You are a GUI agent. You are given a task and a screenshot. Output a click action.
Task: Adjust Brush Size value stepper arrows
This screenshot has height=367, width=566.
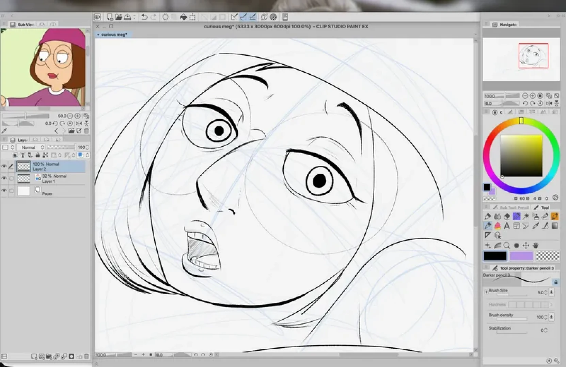pos(546,292)
